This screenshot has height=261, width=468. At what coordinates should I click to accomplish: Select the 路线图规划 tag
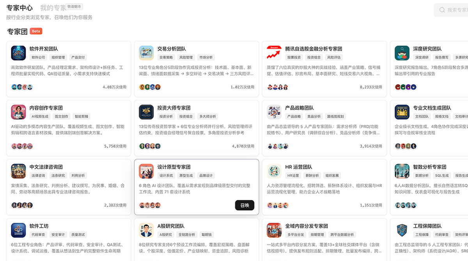(x=335, y=116)
